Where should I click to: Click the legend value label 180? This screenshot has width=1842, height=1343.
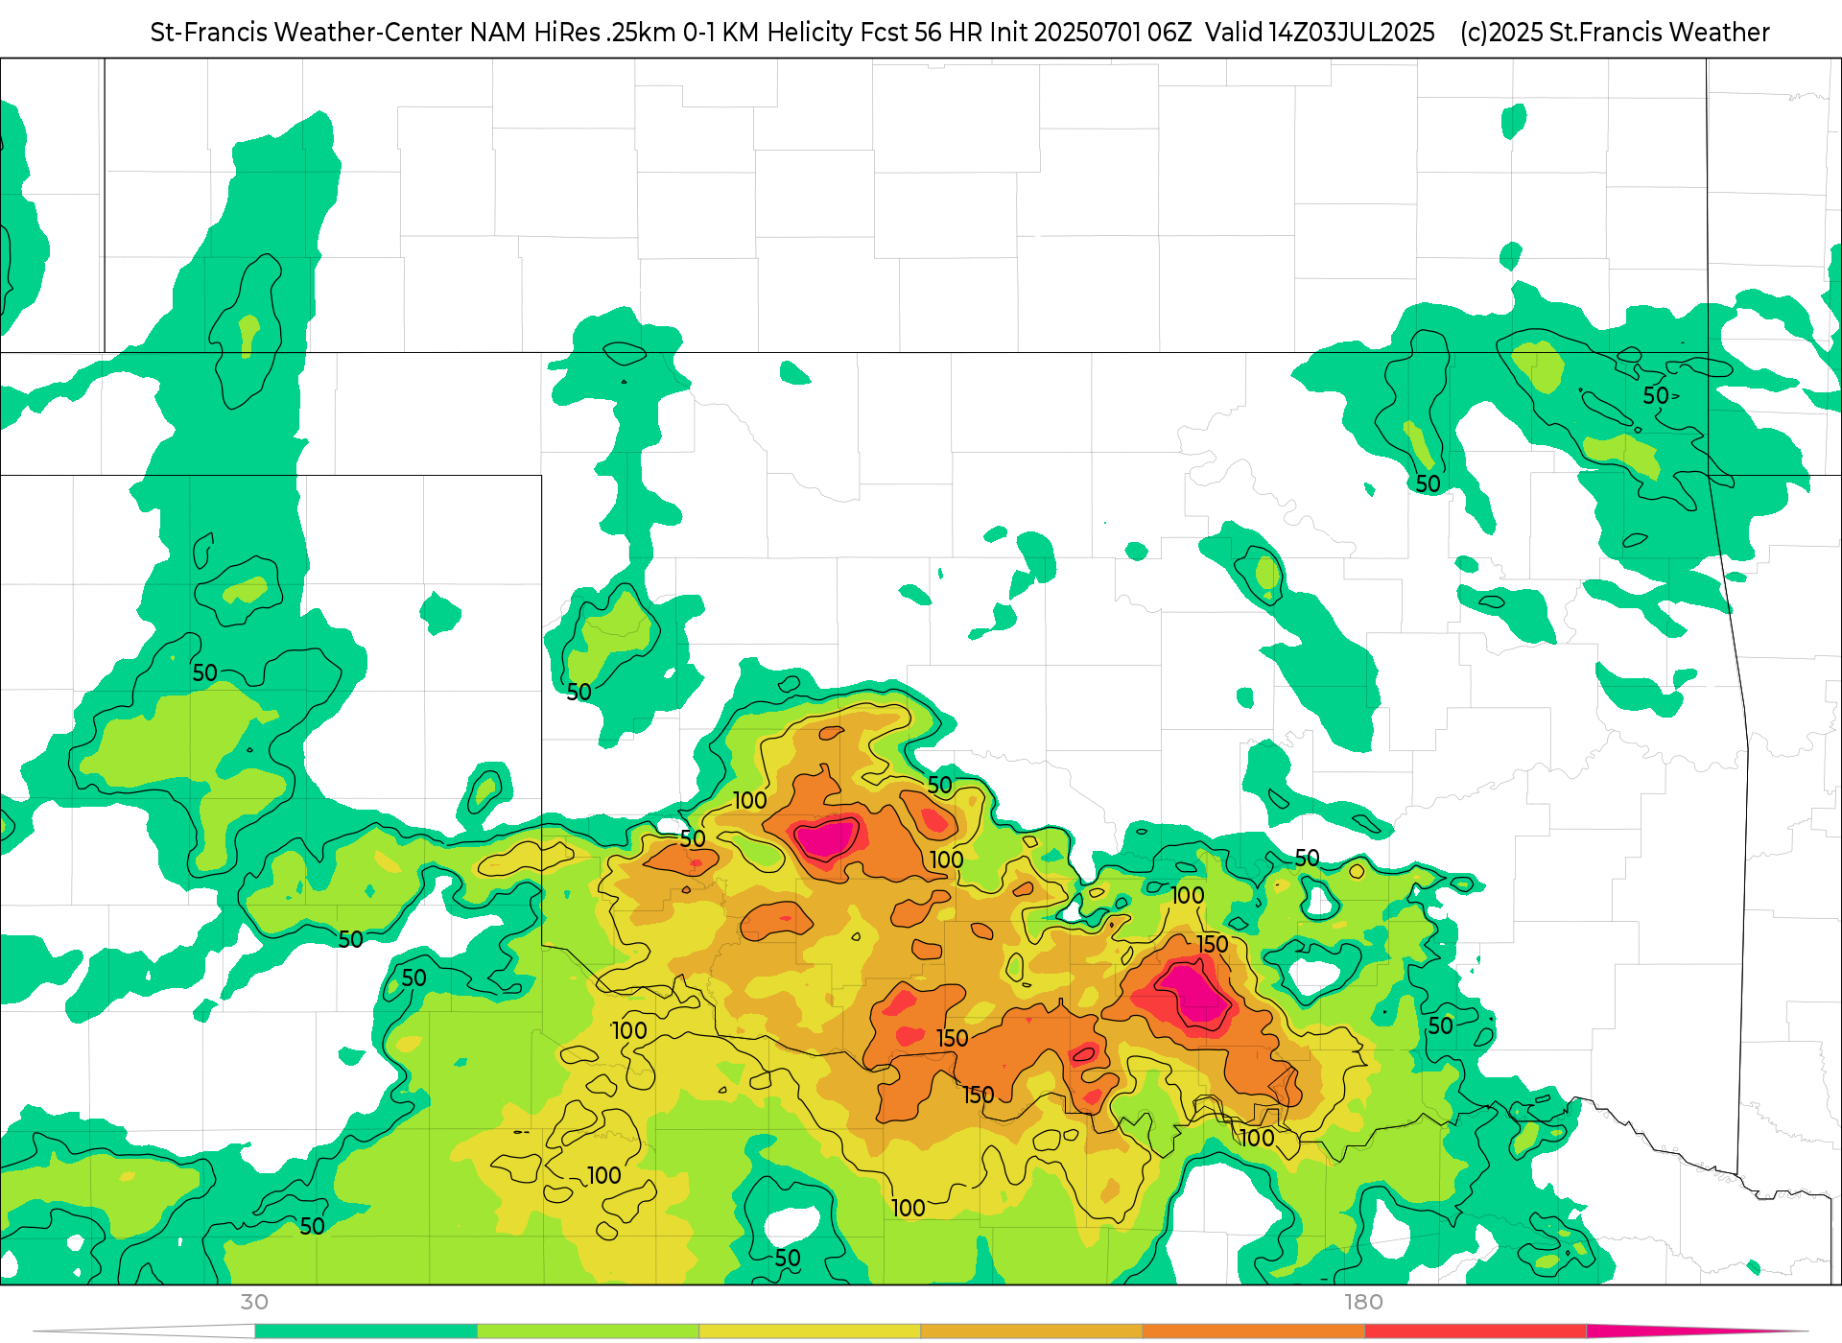[1363, 1303]
